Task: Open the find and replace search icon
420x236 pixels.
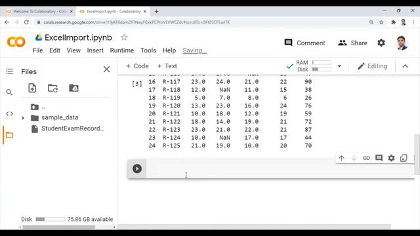Action: pyautogui.click(x=9, y=92)
